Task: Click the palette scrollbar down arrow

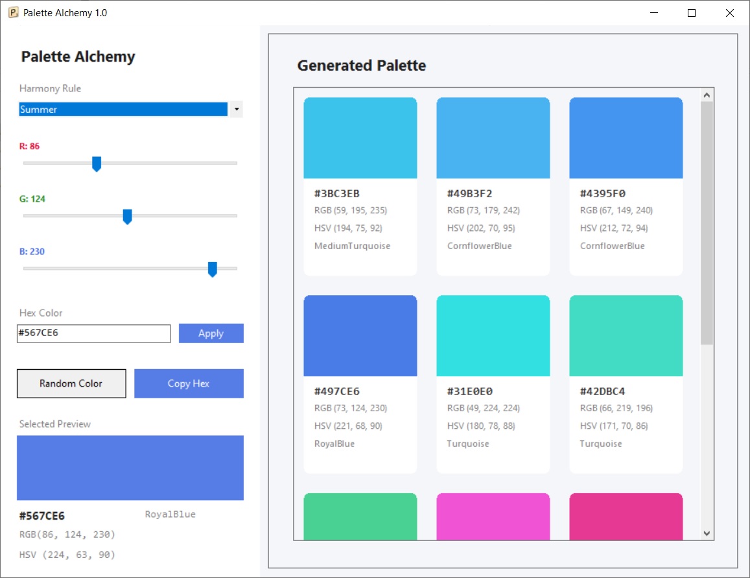Action: tap(707, 533)
